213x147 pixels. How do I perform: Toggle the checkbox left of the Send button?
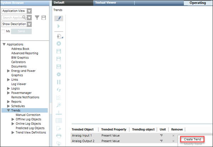(4, 32)
